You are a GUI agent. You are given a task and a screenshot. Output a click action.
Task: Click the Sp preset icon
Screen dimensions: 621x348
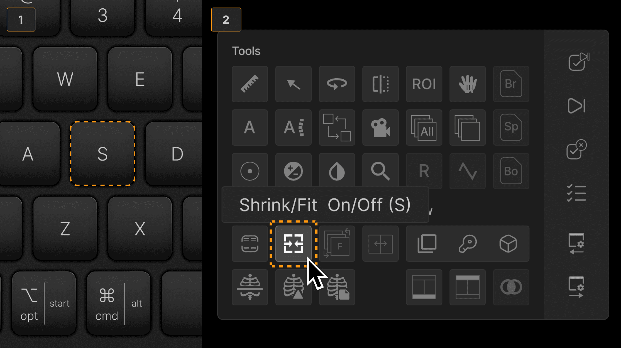click(x=511, y=128)
